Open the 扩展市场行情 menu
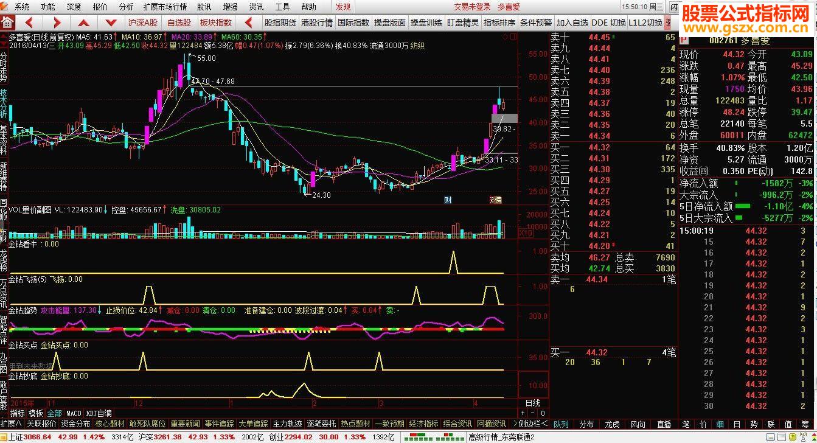The image size is (817, 443). (x=165, y=7)
